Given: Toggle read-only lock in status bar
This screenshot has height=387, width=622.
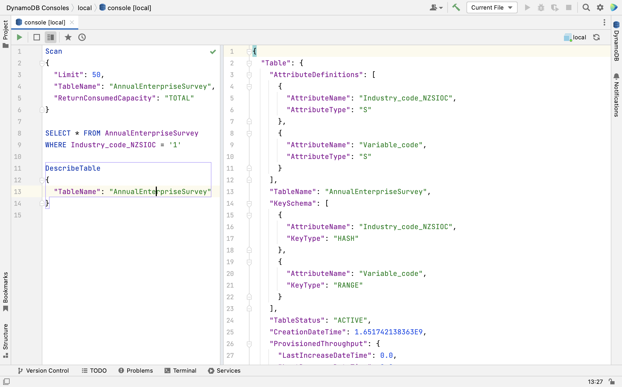Looking at the screenshot, I should pyautogui.click(x=612, y=382).
